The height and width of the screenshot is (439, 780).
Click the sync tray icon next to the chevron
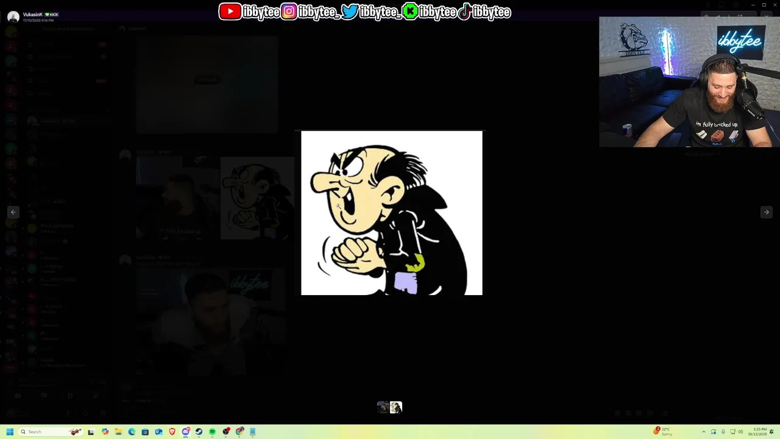click(714, 432)
